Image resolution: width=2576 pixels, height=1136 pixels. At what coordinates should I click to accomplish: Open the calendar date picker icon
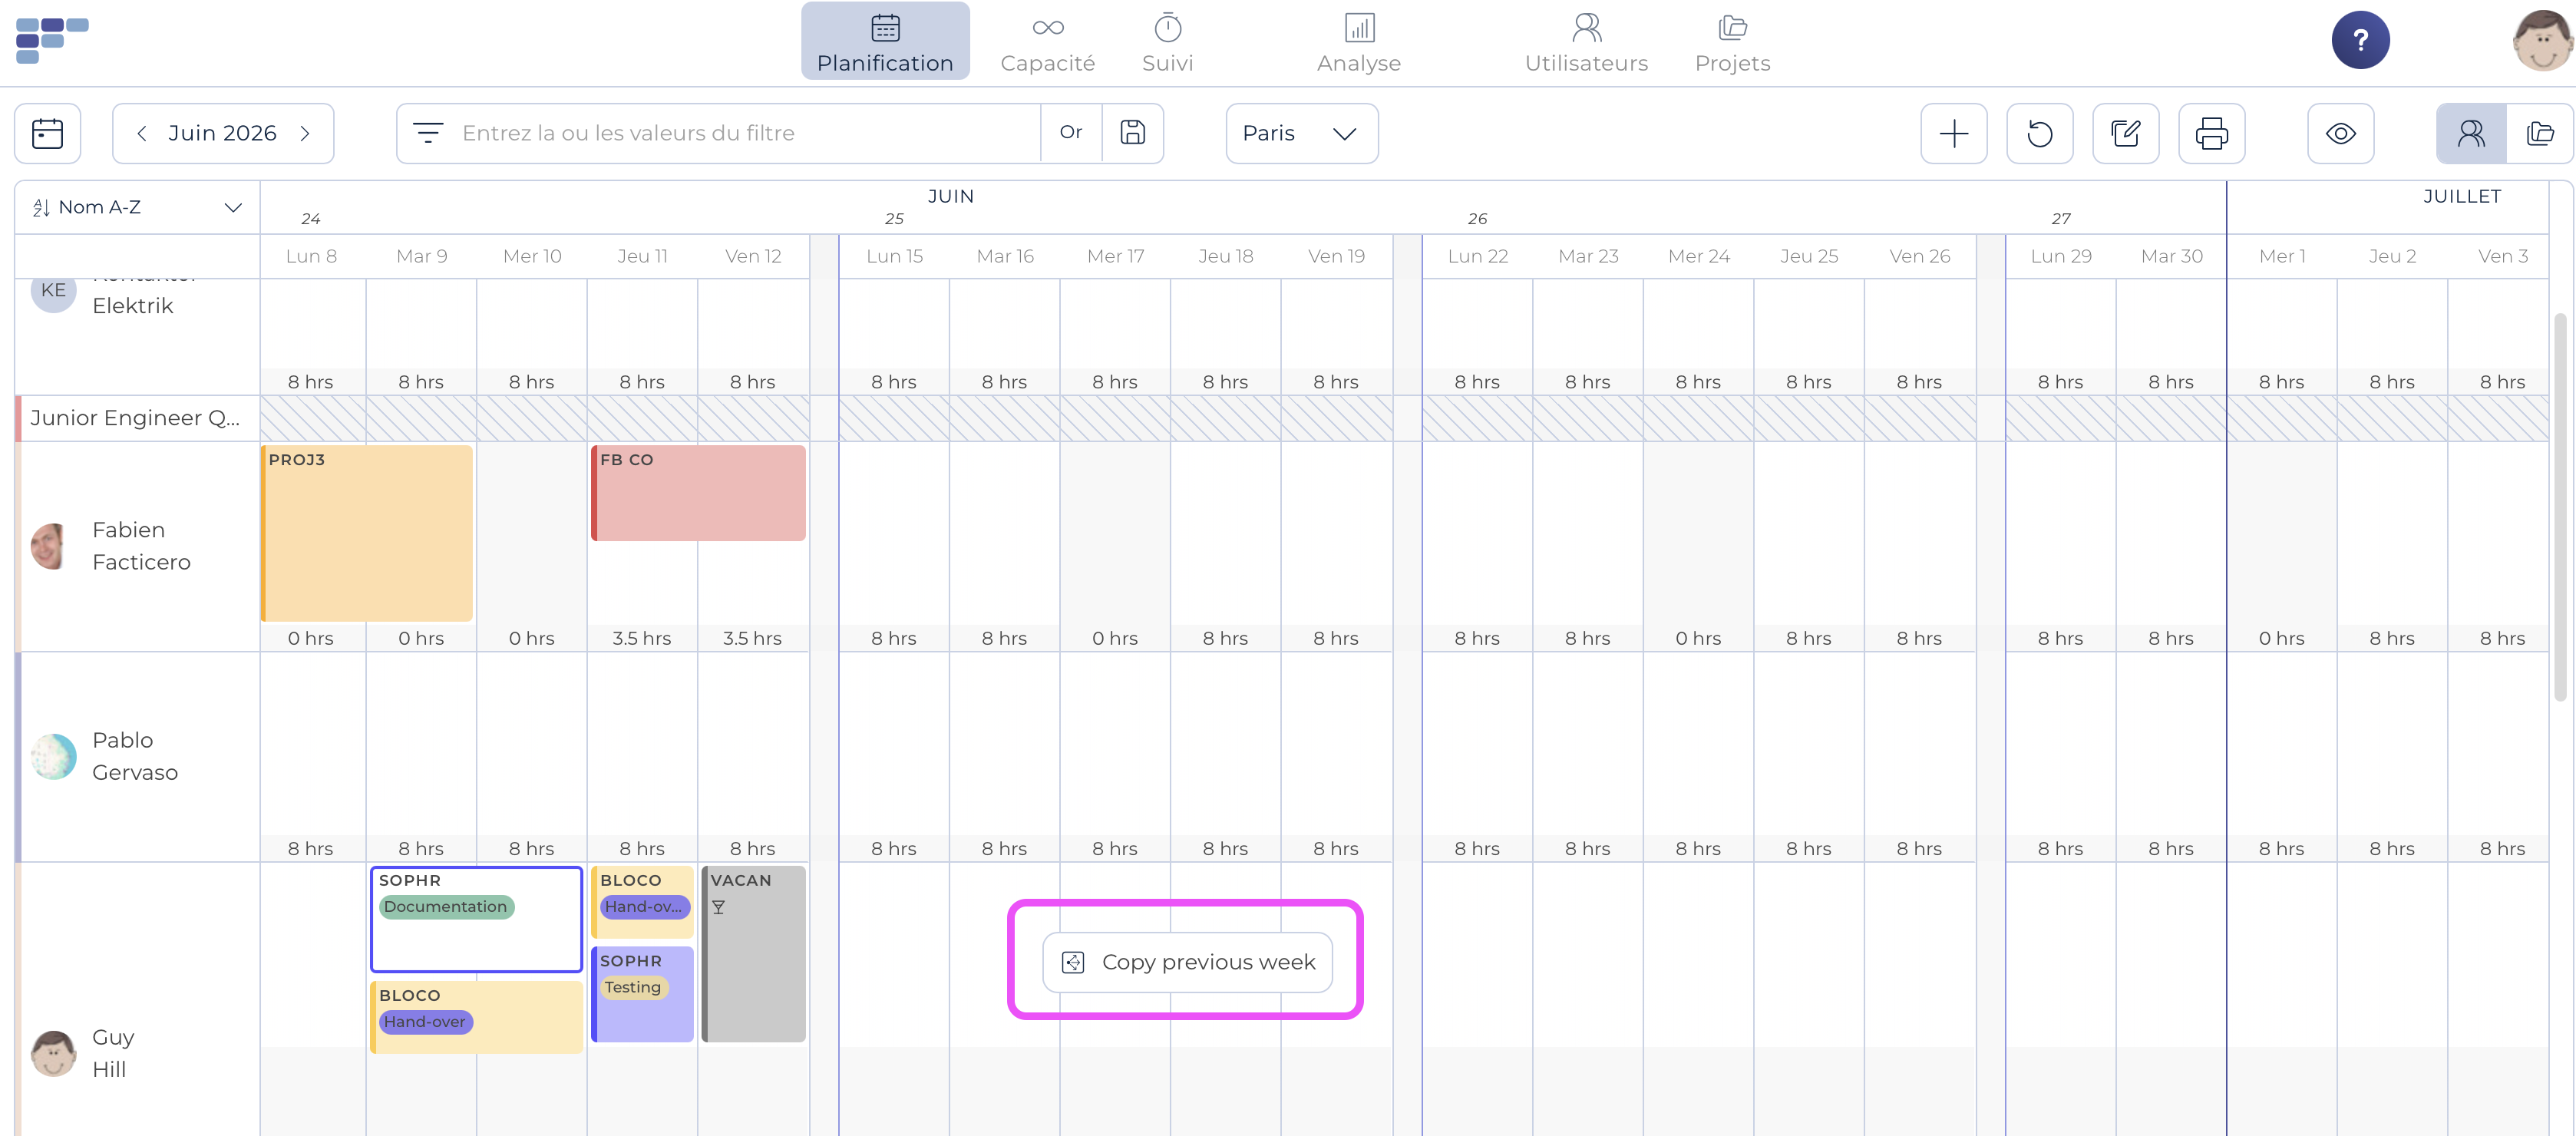(x=47, y=133)
